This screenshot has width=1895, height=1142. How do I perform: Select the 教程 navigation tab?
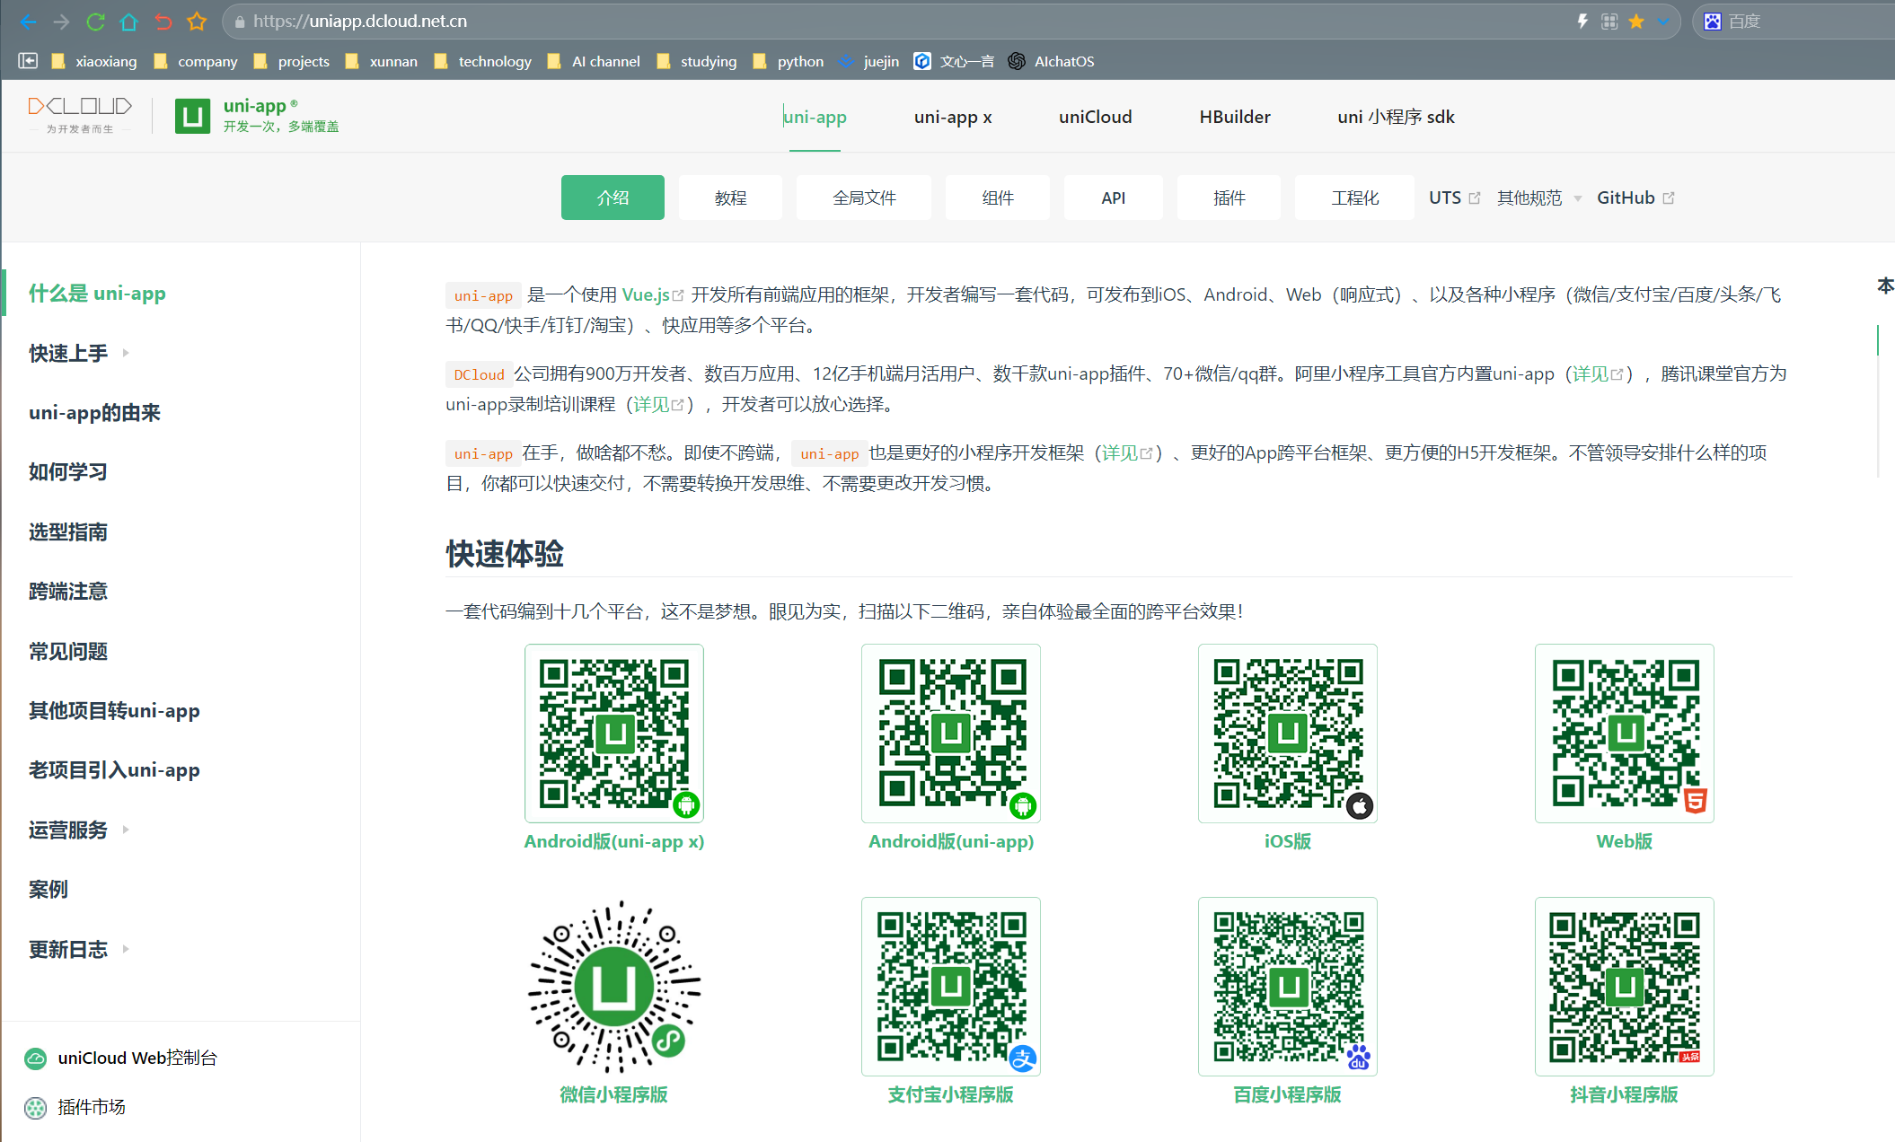pyautogui.click(x=730, y=198)
